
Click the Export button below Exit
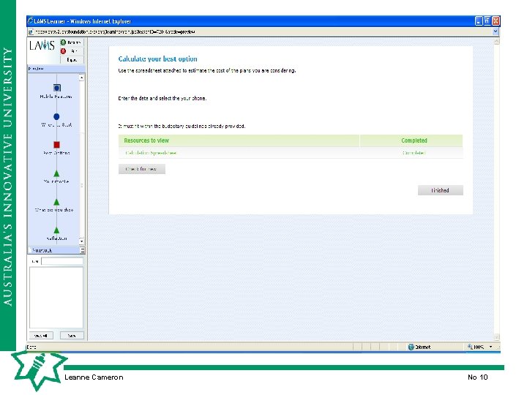pos(72,60)
